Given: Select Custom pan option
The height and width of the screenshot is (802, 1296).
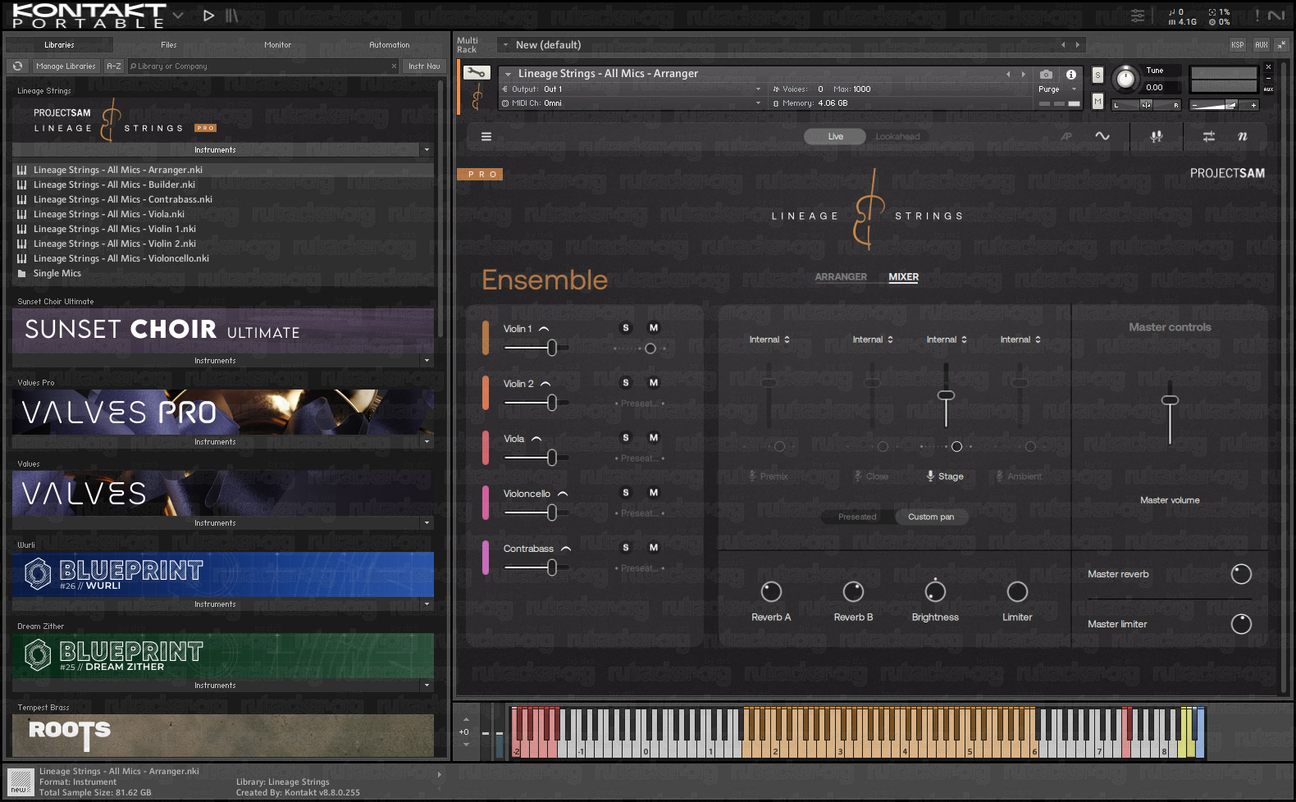Looking at the screenshot, I should coord(931,517).
